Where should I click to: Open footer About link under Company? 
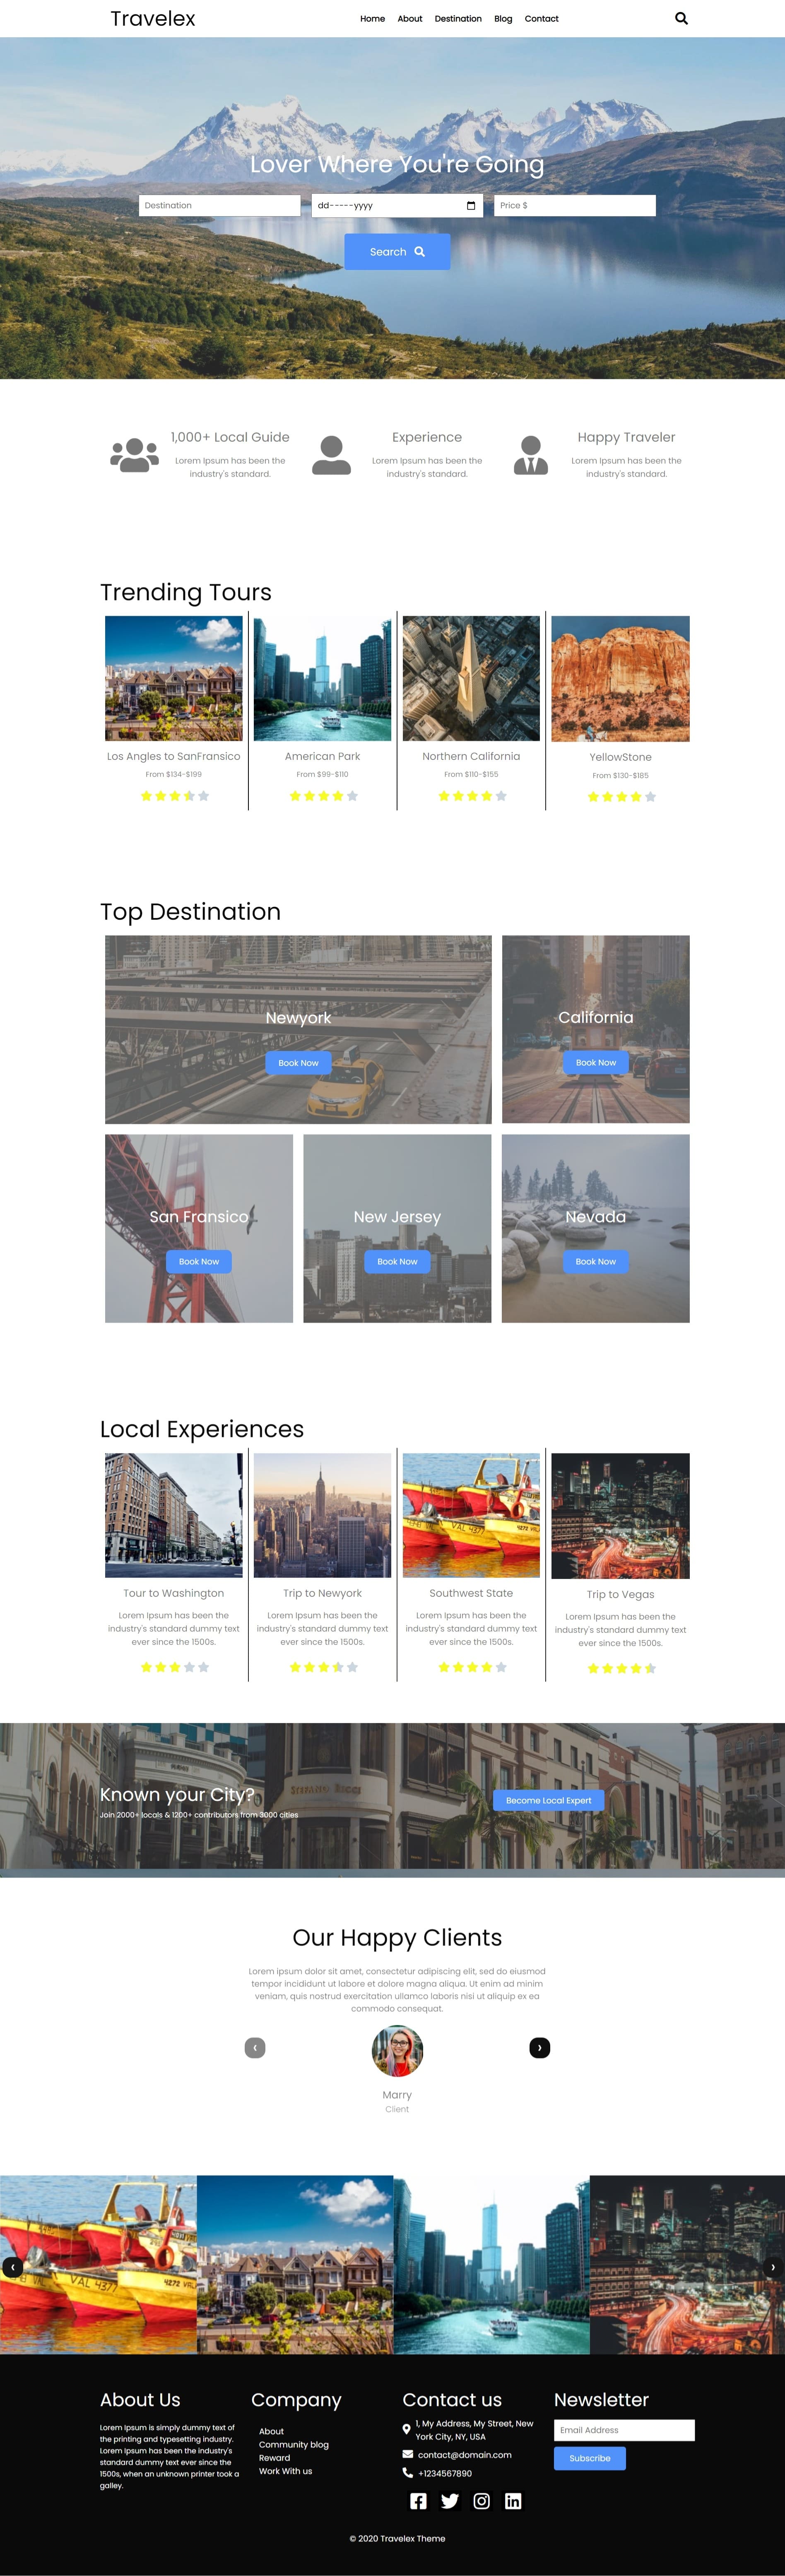click(x=271, y=2431)
